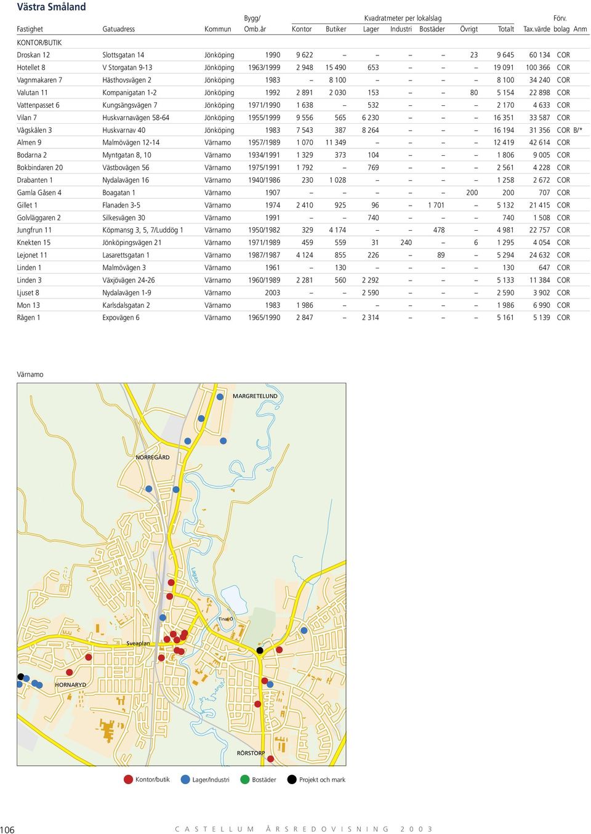The width and height of the screenshot is (591, 834).
Task: Click address 'V Storgatan 9-13'
Action: 127,68
